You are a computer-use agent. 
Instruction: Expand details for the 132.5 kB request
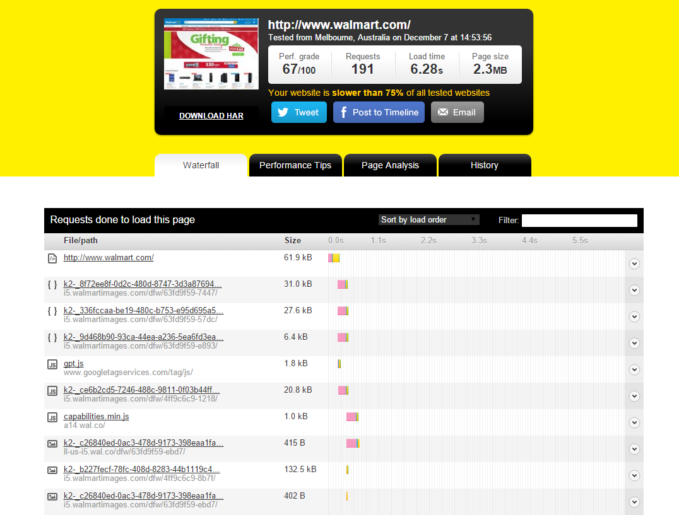coord(634,475)
